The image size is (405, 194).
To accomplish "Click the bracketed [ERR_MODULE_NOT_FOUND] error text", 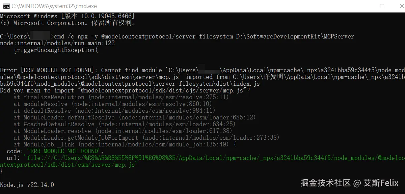I will (57, 70).
